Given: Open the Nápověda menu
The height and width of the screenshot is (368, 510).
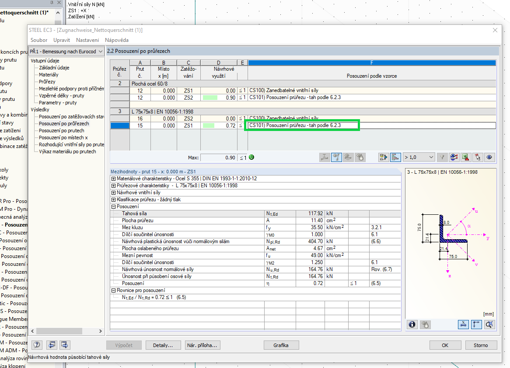Looking at the screenshot, I should click(117, 40).
